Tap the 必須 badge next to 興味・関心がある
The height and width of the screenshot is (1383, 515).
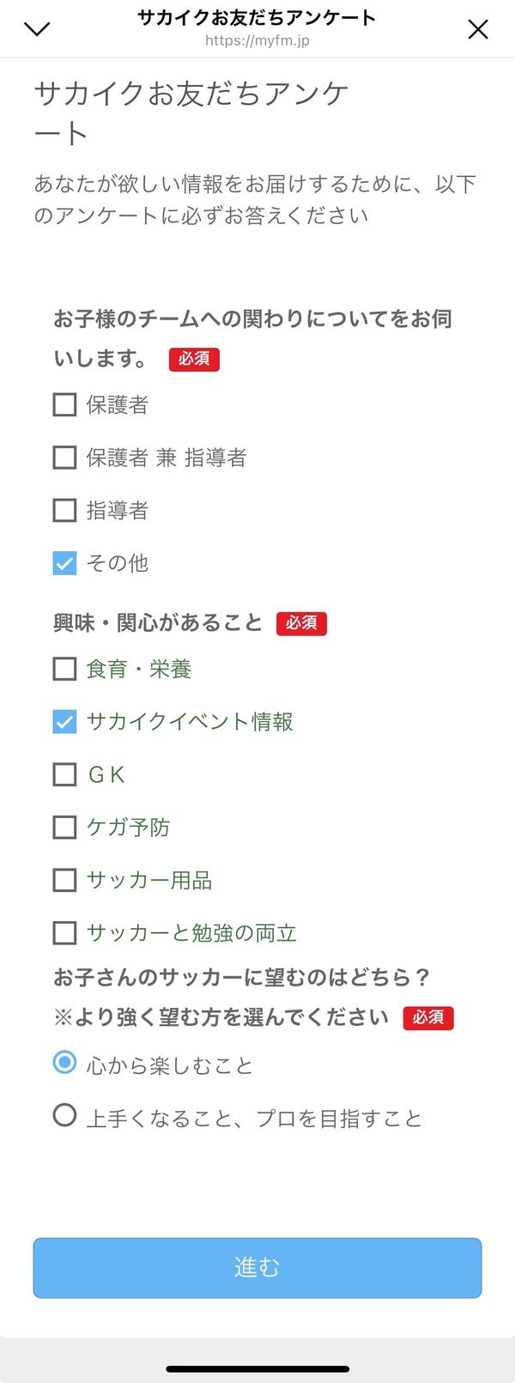301,624
